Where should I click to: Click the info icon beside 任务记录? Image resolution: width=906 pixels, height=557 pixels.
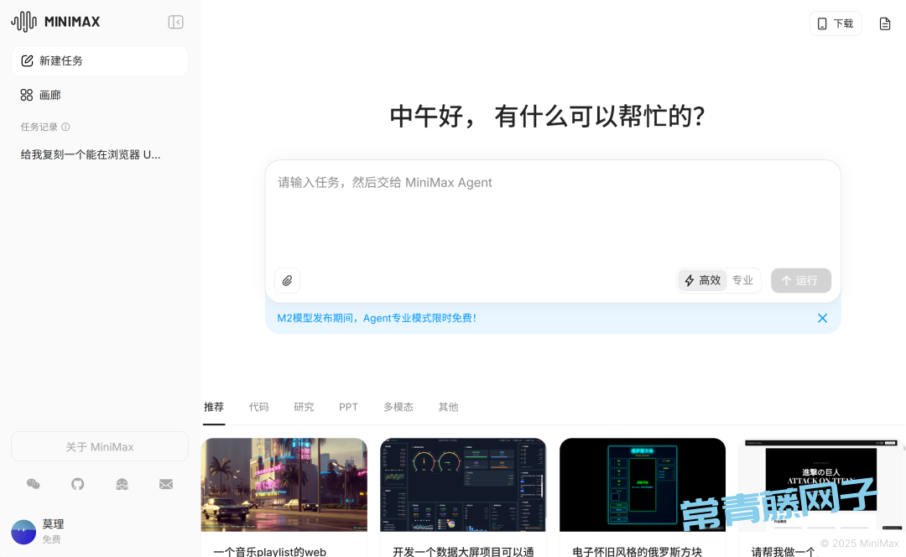point(65,128)
